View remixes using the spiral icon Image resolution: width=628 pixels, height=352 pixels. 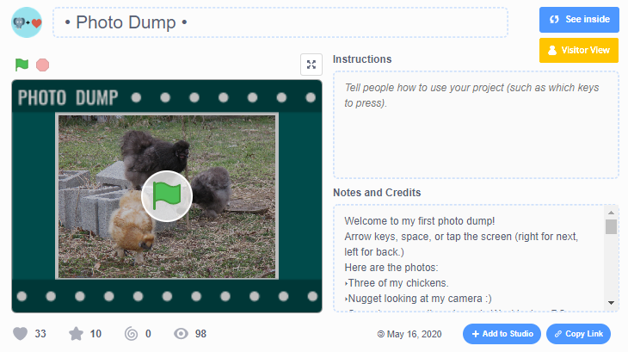[x=131, y=334]
